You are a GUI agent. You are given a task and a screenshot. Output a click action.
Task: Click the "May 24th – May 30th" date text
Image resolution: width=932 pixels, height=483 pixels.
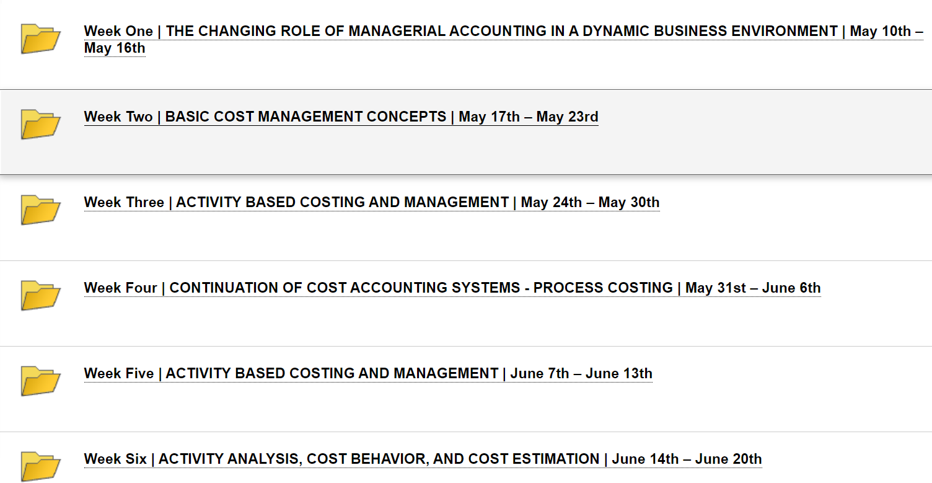(x=590, y=202)
